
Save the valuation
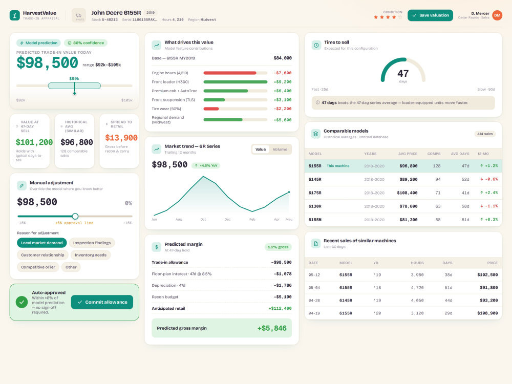click(x=430, y=15)
